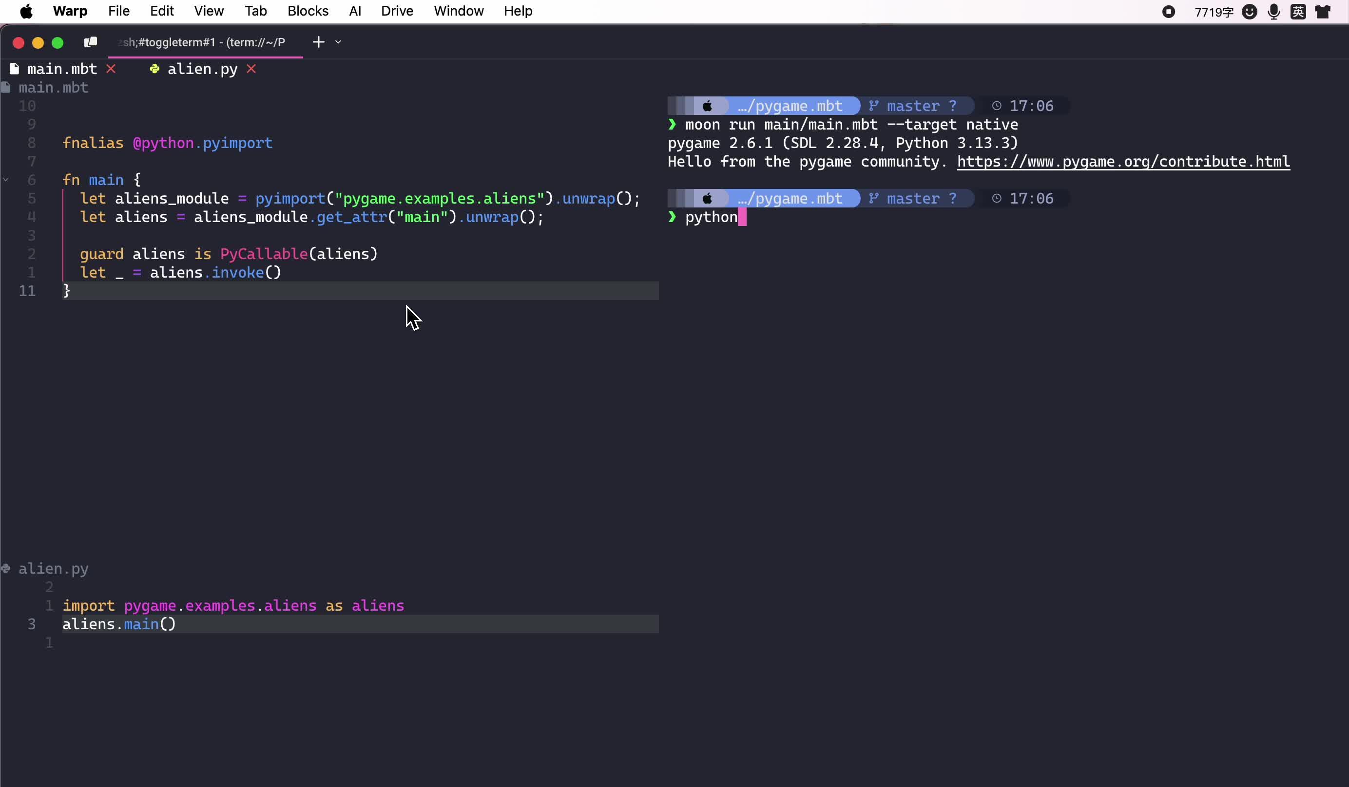Click the clock icon next to 17:06
This screenshot has width=1349, height=787.
coord(996,105)
